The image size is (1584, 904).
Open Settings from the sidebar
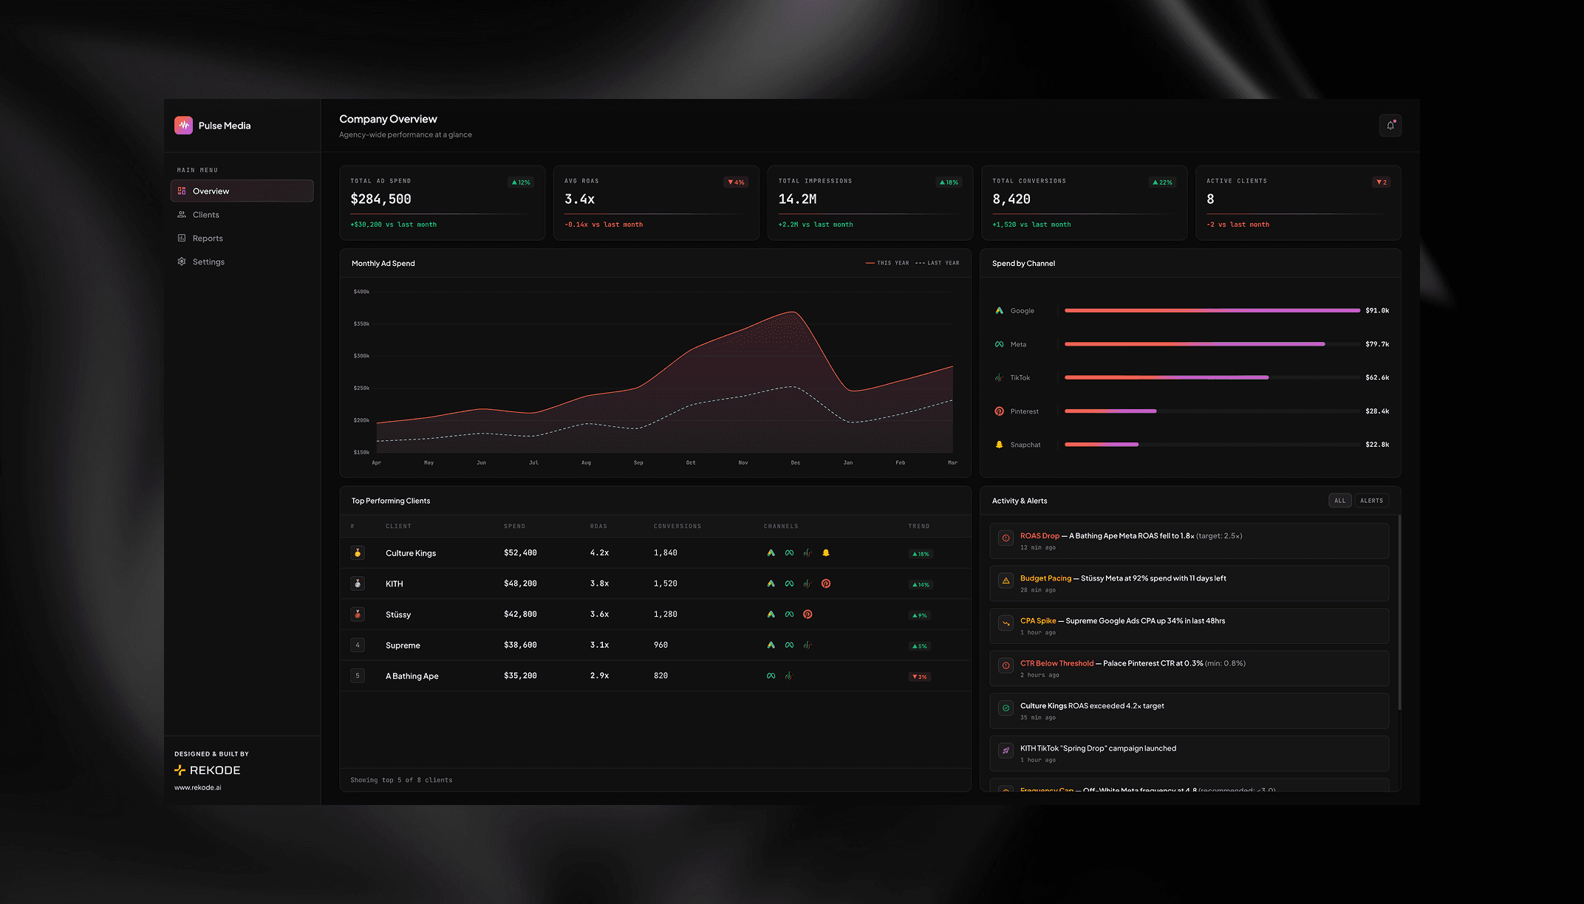pyautogui.click(x=208, y=262)
